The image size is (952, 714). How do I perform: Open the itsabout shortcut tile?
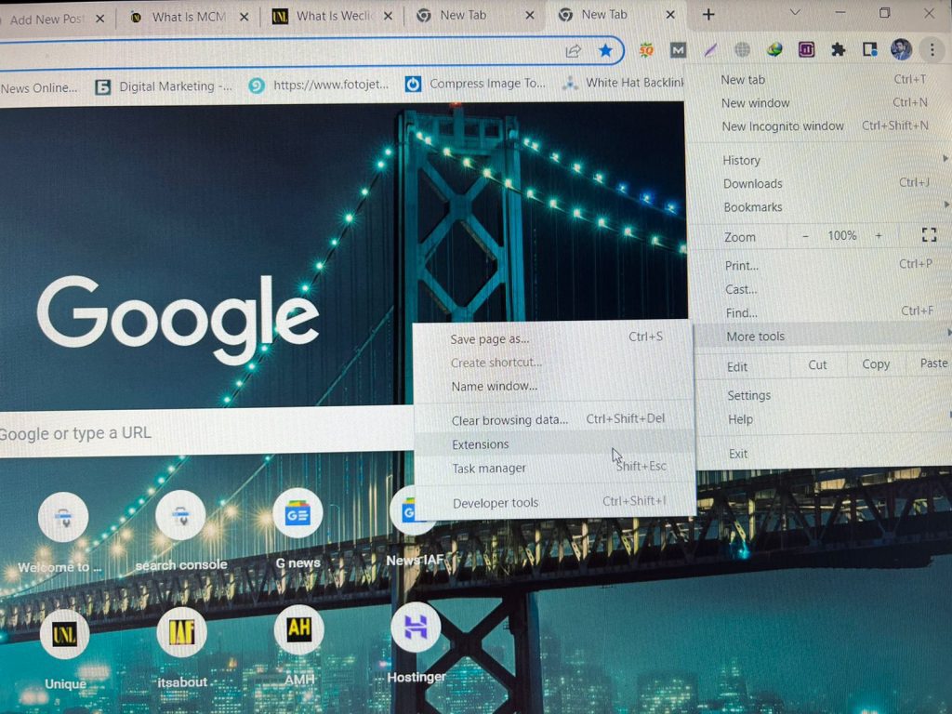(181, 633)
